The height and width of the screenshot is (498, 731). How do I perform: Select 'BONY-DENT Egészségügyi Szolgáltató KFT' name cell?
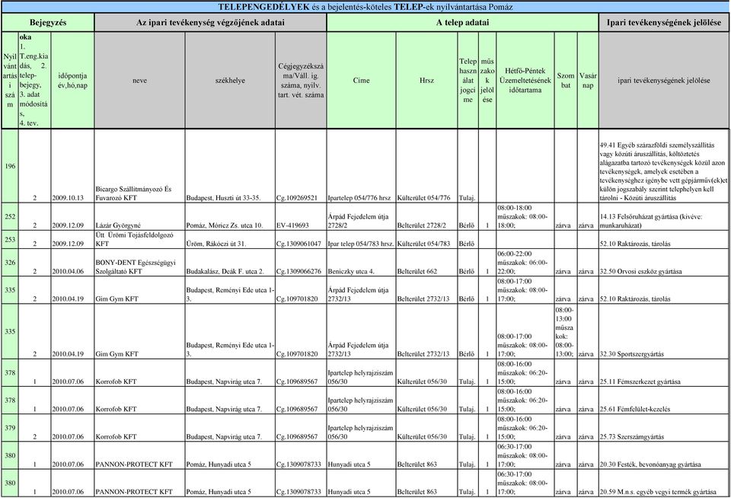click(139, 263)
